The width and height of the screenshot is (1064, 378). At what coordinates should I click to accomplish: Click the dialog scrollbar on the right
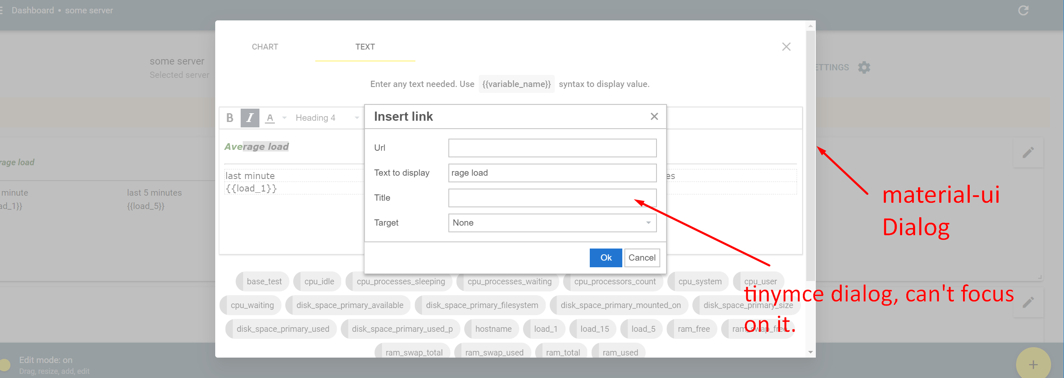(x=809, y=187)
